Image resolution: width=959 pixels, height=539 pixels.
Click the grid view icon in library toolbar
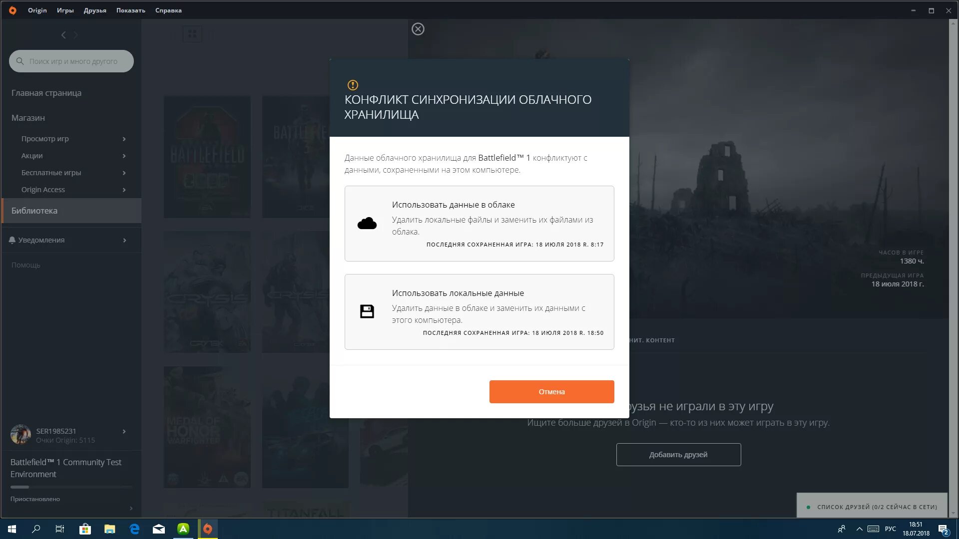tap(192, 34)
